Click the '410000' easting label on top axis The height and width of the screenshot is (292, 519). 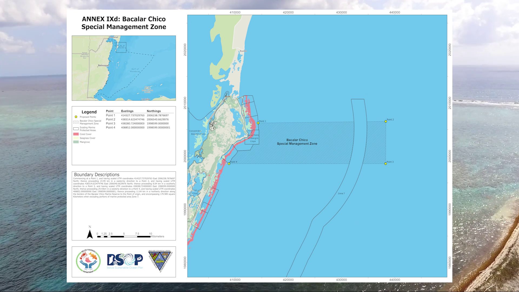(x=235, y=12)
